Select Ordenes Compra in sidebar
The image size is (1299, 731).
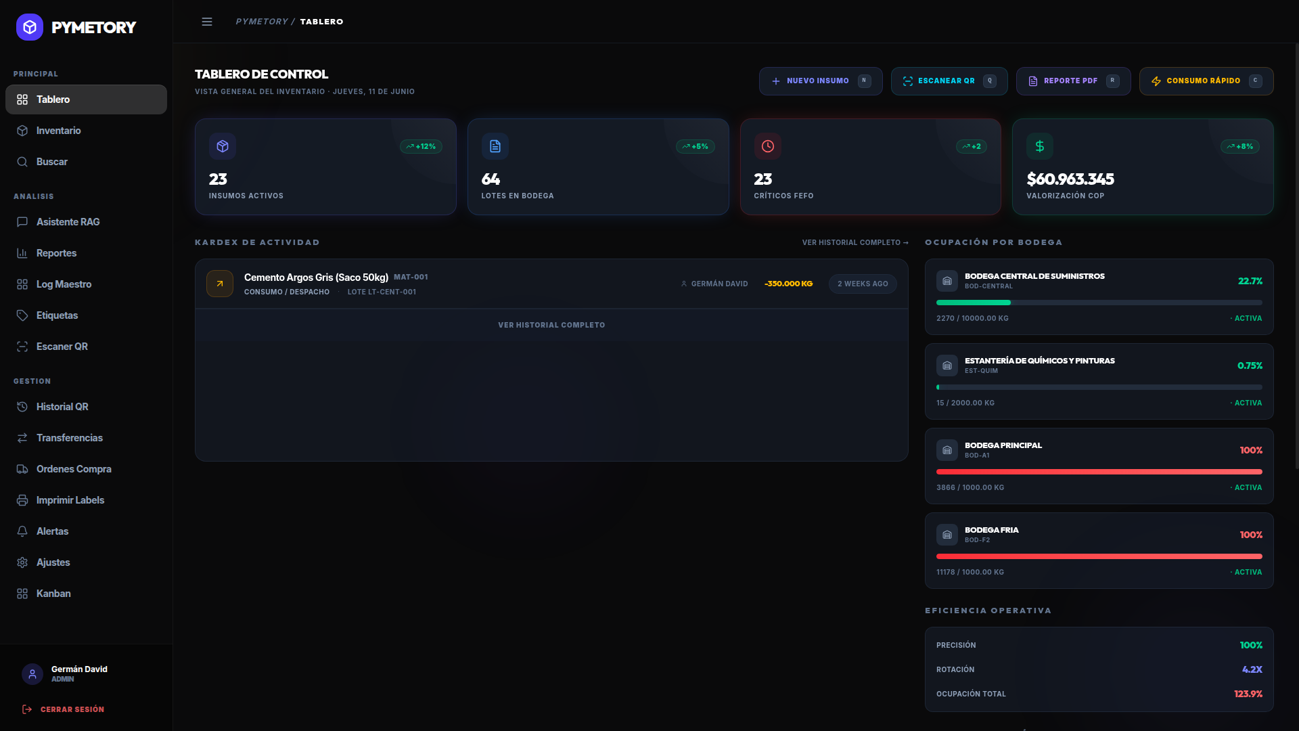[86, 469]
